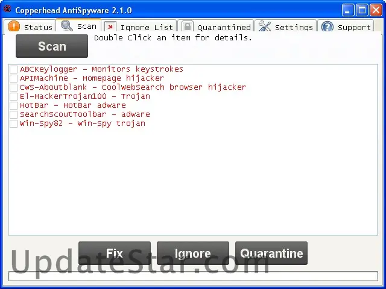The image size is (386, 289).
Task: Click the Ignore button
Action: 193,253
